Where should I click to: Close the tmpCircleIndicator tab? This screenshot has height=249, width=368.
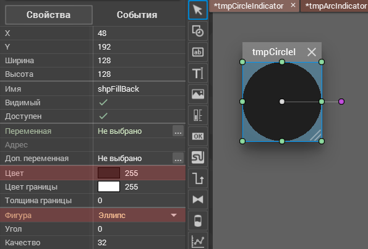coord(293,5)
